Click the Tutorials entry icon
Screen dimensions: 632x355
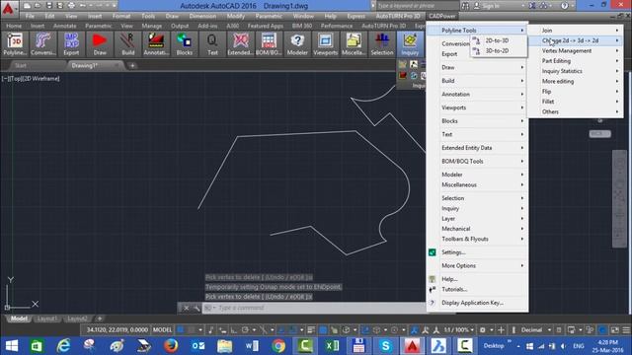tap(433, 289)
